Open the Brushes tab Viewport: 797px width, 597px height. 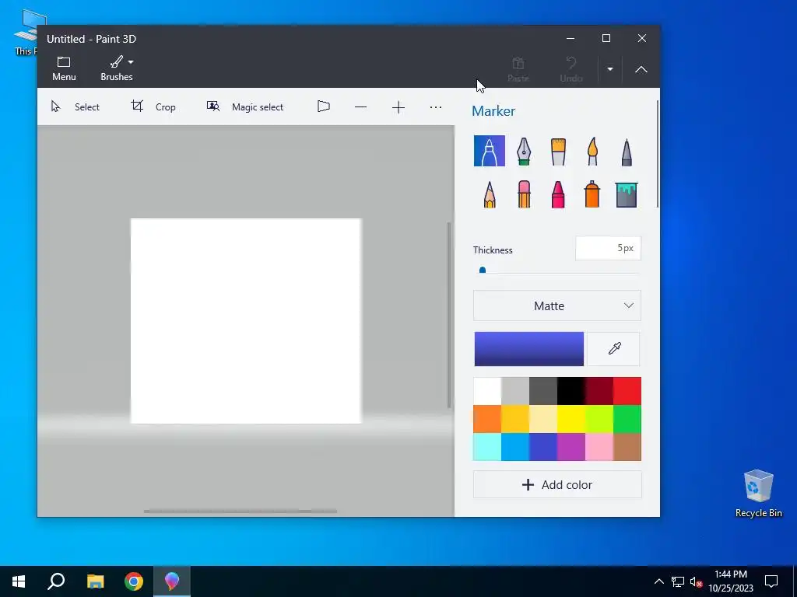[x=117, y=68]
